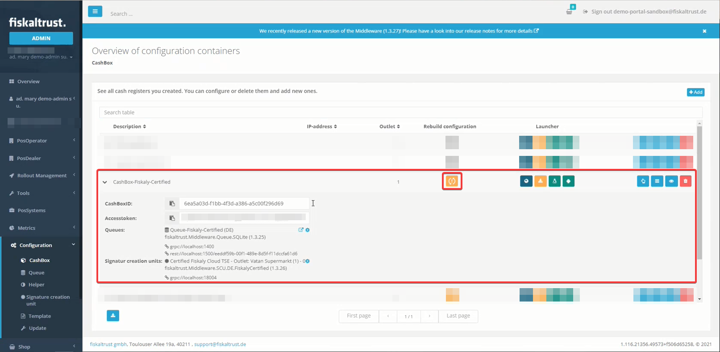Screen dimensions: 720x352
Task: Sign out of demo-portal-sandbox account
Action: (645, 12)
